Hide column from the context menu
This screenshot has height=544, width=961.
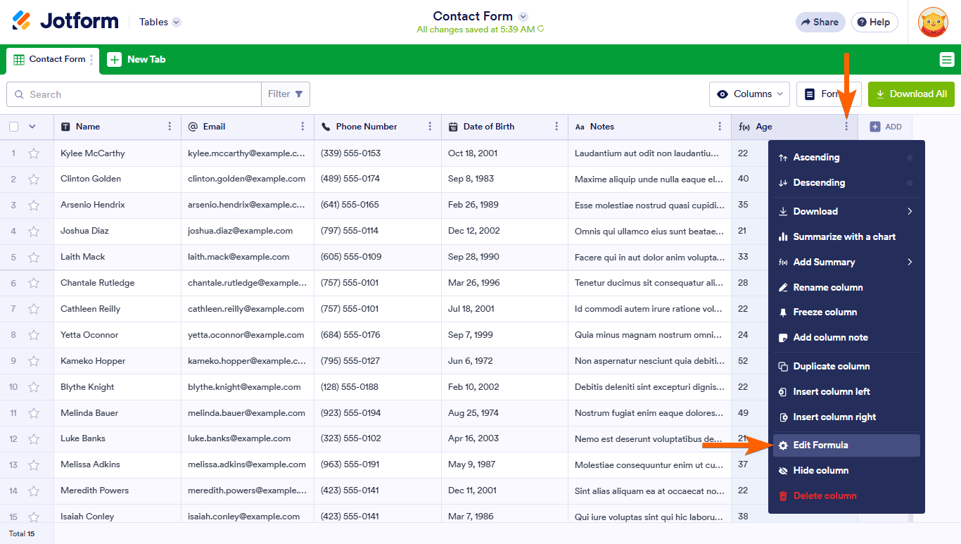[x=820, y=470]
